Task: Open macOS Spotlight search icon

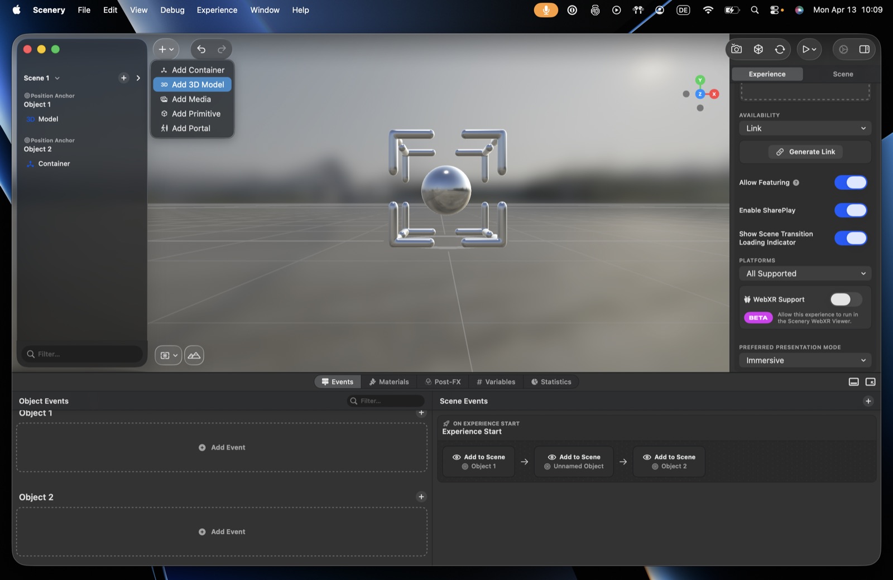Action: (755, 10)
